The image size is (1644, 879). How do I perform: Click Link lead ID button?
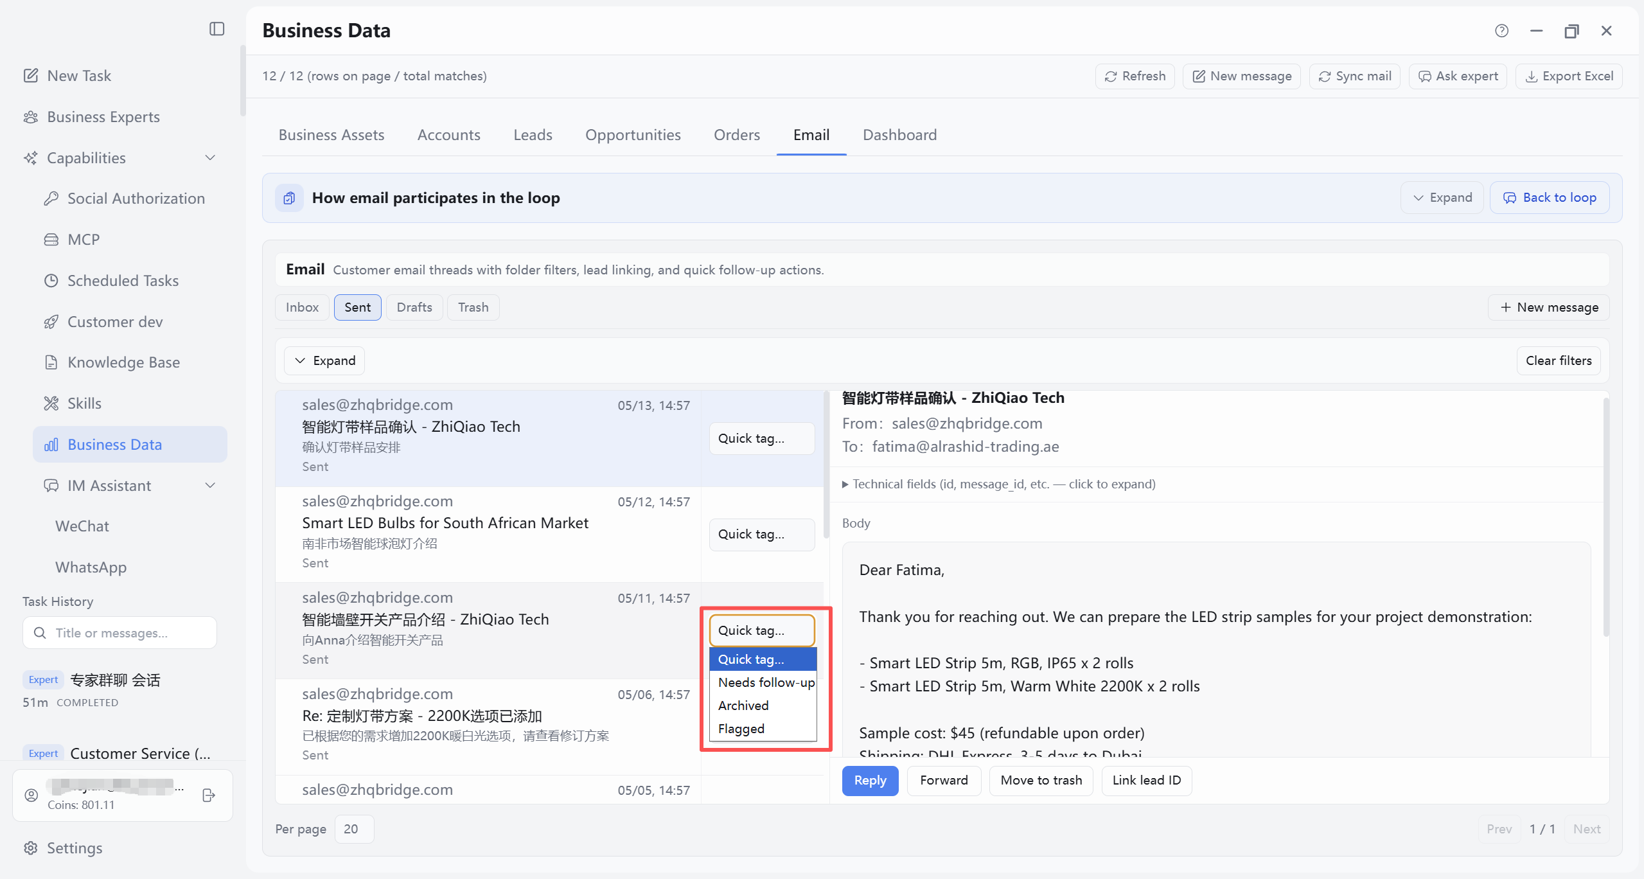pos(1146,781)
